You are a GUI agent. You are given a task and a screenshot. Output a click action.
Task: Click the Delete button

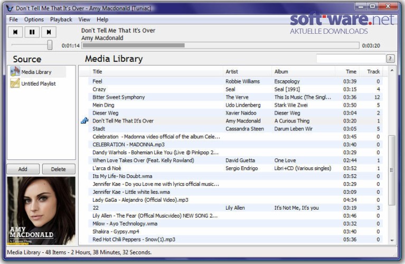(59, 169)
